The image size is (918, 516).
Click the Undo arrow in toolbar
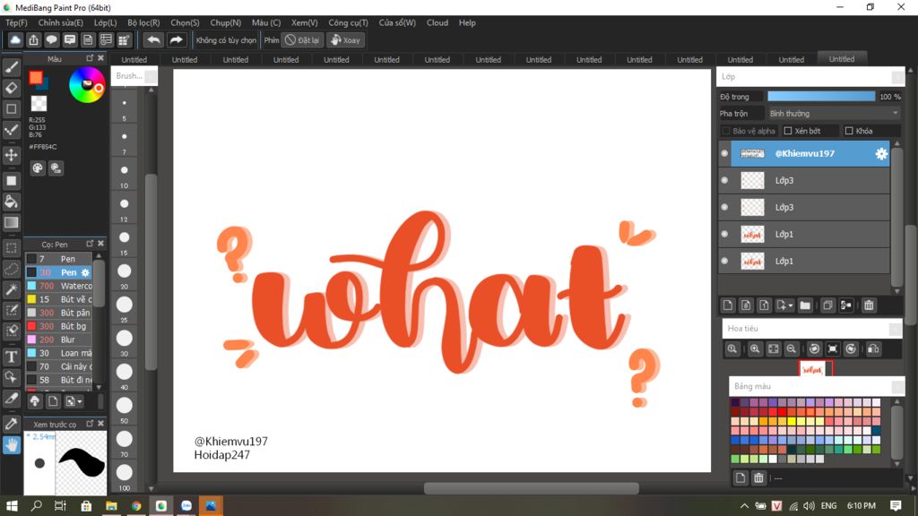coord(153,39)
